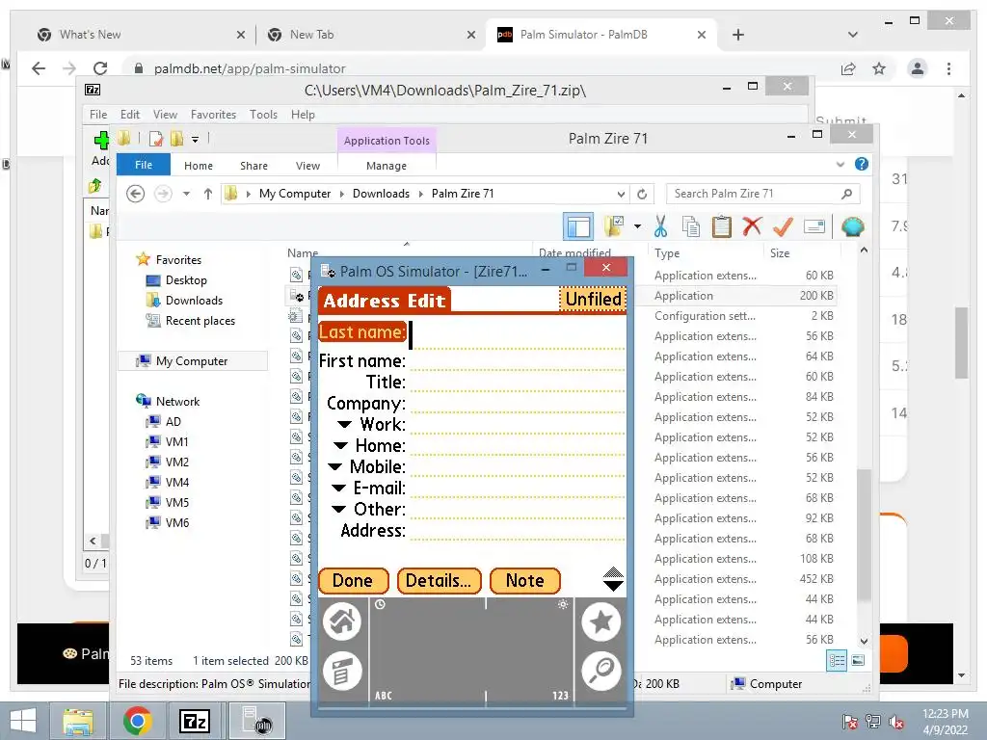Click the 7-Zip Add green plus icon

click(100, 140)
